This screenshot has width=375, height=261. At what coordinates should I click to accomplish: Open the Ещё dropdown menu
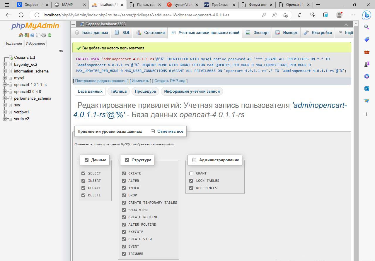tap(346, 32)
